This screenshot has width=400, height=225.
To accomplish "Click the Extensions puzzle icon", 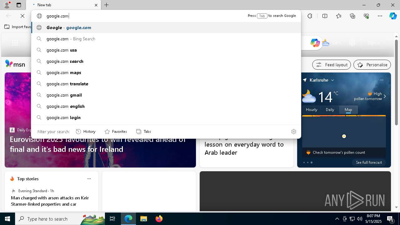I will coord(310,16).
